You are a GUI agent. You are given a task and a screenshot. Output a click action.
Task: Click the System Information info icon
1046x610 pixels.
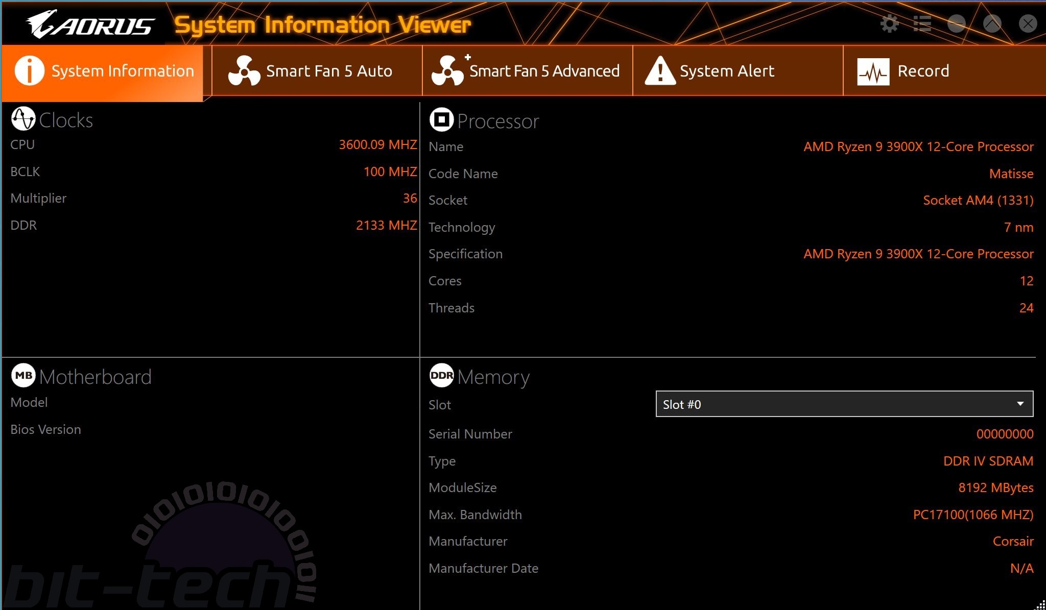point(30,70)
